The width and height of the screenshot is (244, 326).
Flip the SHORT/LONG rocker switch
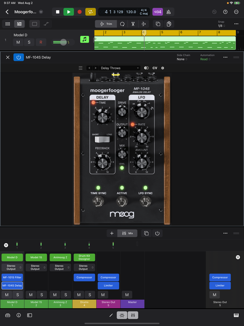[102, 139]
